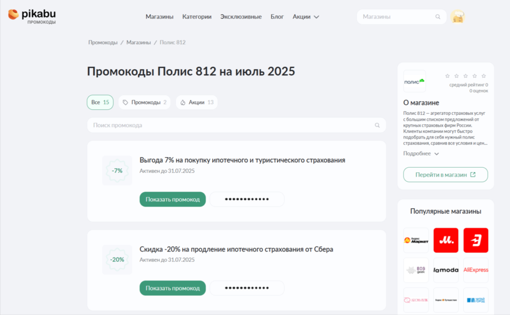This screenshot has width=510, height=315.
Task: Click the Промокоды Полис 812 на июль 2025 heading
Action: point(191,72)
